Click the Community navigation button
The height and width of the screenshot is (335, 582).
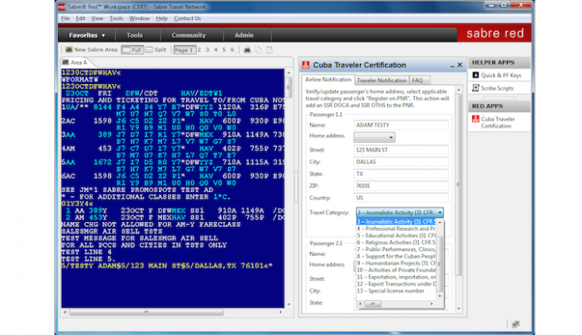[189, 36]
